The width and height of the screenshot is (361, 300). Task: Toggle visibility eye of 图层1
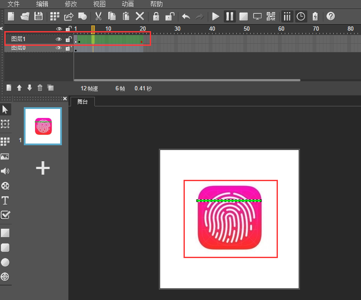pos(58,39)
